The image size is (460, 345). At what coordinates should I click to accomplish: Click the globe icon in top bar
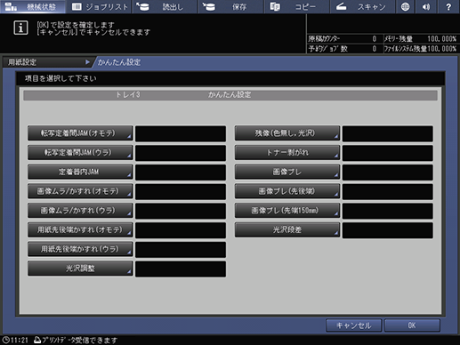pyautogui.click(x=405, y=6)
